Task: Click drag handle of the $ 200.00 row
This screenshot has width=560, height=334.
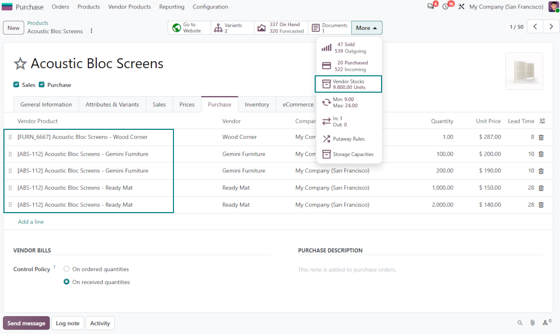Action: (10, 154)
